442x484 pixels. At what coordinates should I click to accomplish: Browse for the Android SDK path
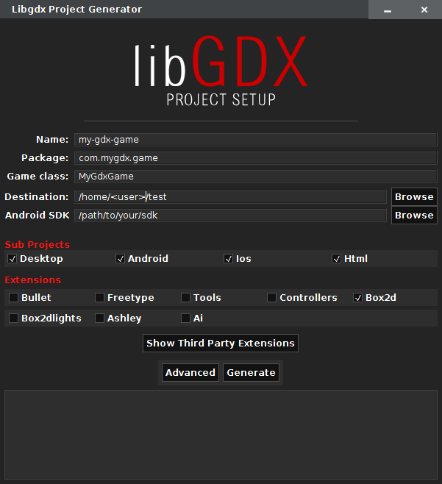click(414, 215)
